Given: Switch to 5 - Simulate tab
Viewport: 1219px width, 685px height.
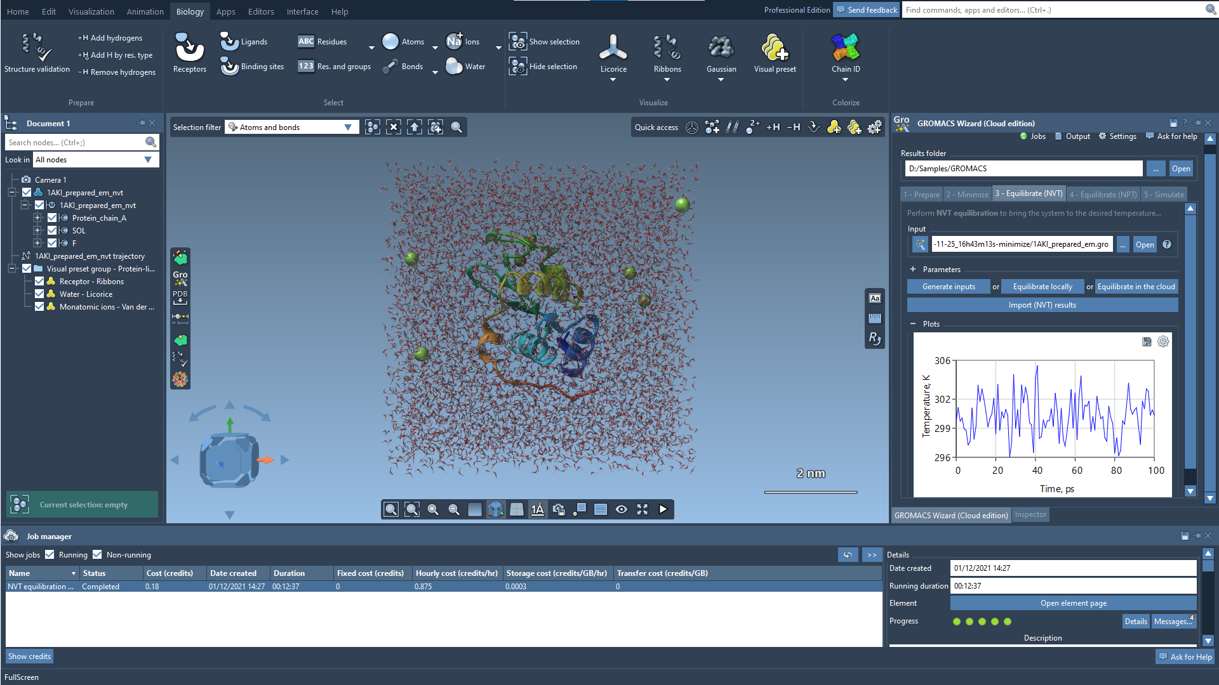Looking at the screenshot, I should (1164, 195).
